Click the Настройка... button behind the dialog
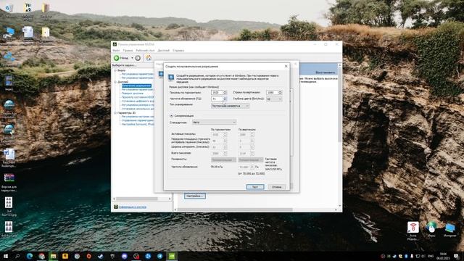The image size is (464, 261). click(x=195, y=196)
